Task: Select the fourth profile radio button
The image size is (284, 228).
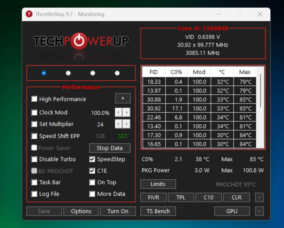Action: (x=117, y=73)
